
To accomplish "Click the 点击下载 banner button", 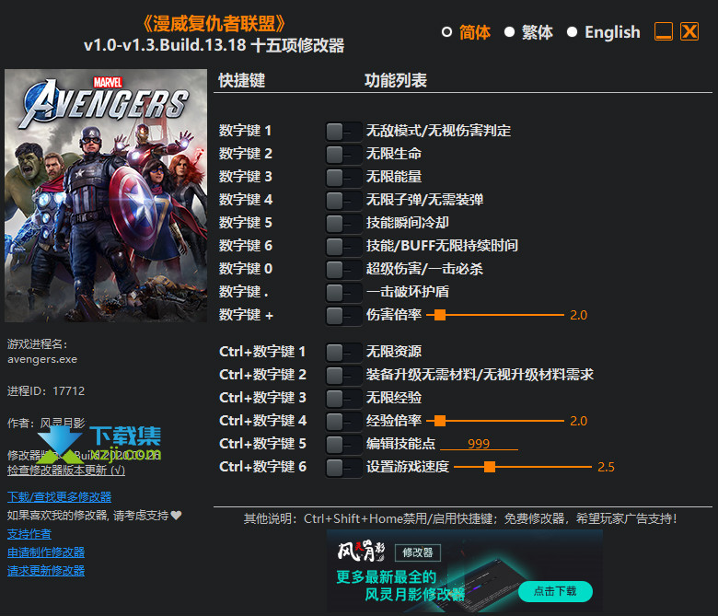I will click(555, 591).
